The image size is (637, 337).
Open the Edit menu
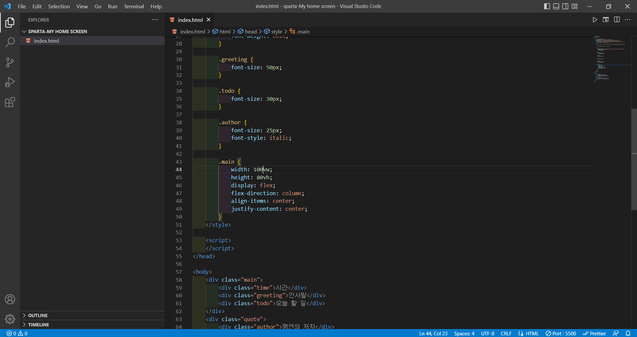[x=37, y=6]
